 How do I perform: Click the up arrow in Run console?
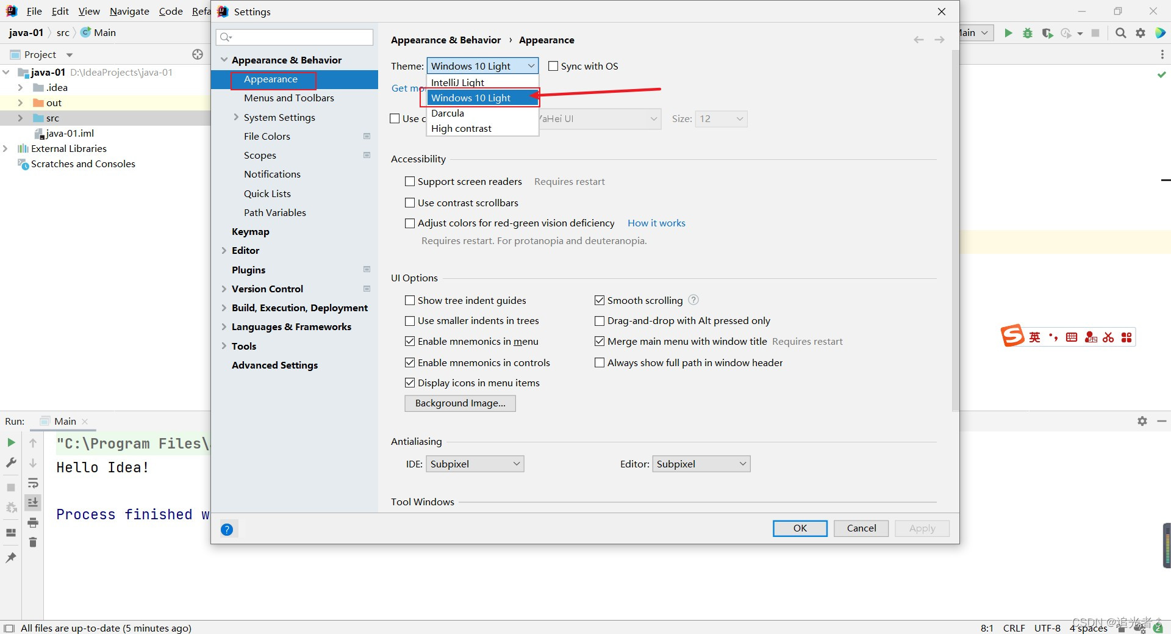(x=33, y=442)
